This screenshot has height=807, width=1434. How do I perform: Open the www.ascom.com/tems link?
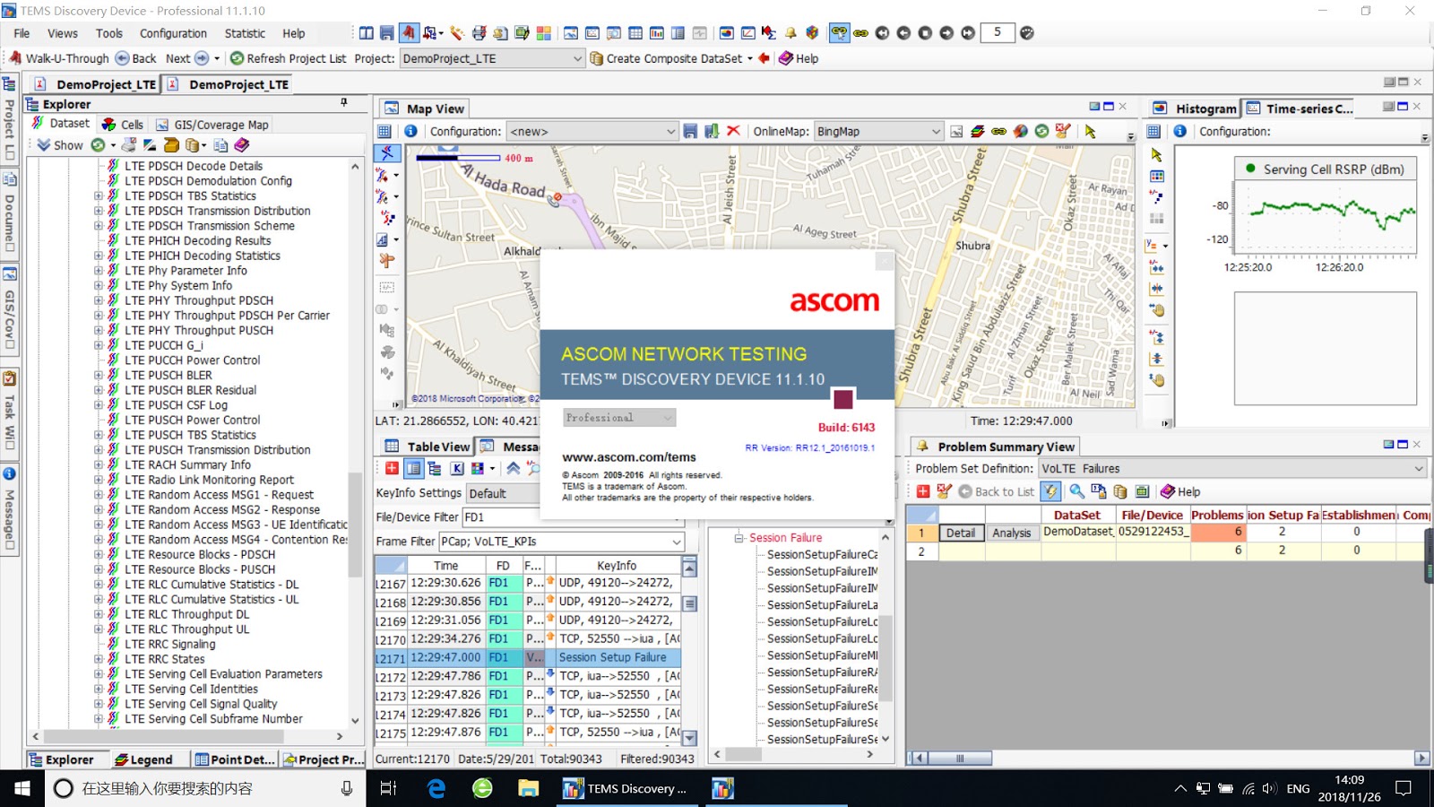pyautogui.click(x=629, y=457)
